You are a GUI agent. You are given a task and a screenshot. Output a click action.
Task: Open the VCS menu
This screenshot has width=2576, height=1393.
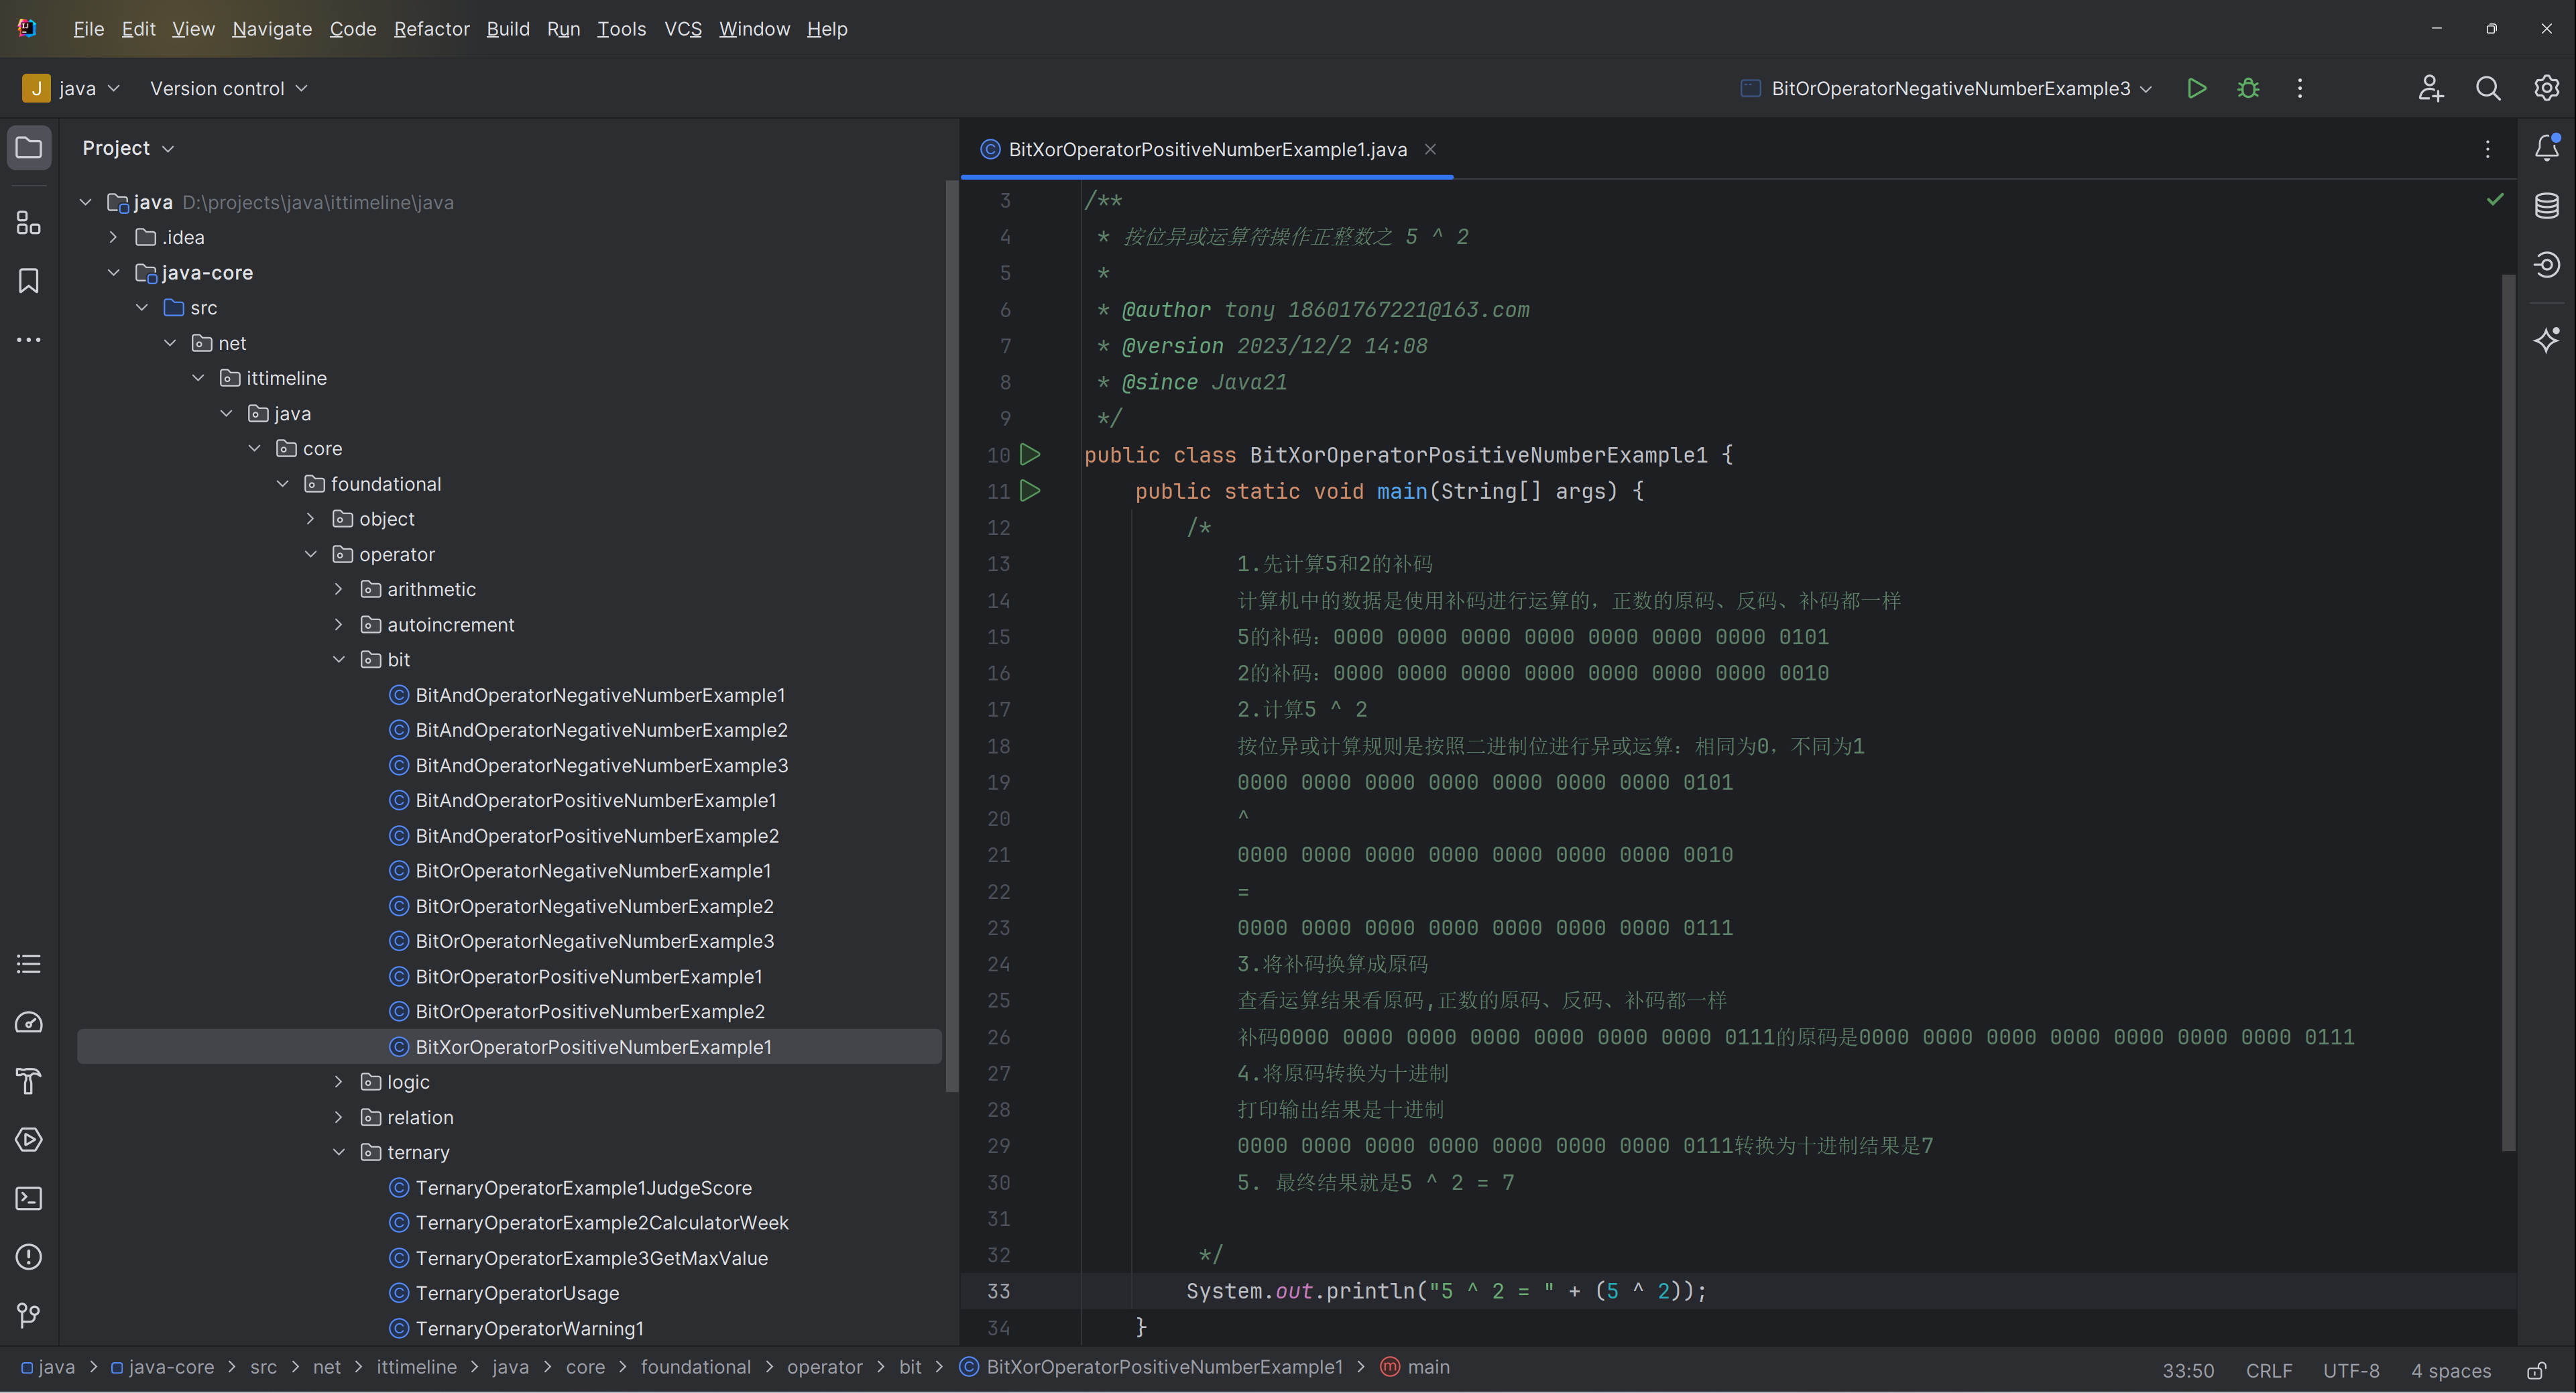point(683,29)
